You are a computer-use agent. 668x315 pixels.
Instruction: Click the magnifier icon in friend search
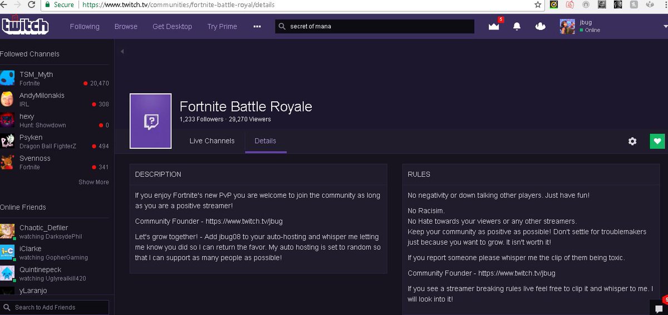(7, 307)
